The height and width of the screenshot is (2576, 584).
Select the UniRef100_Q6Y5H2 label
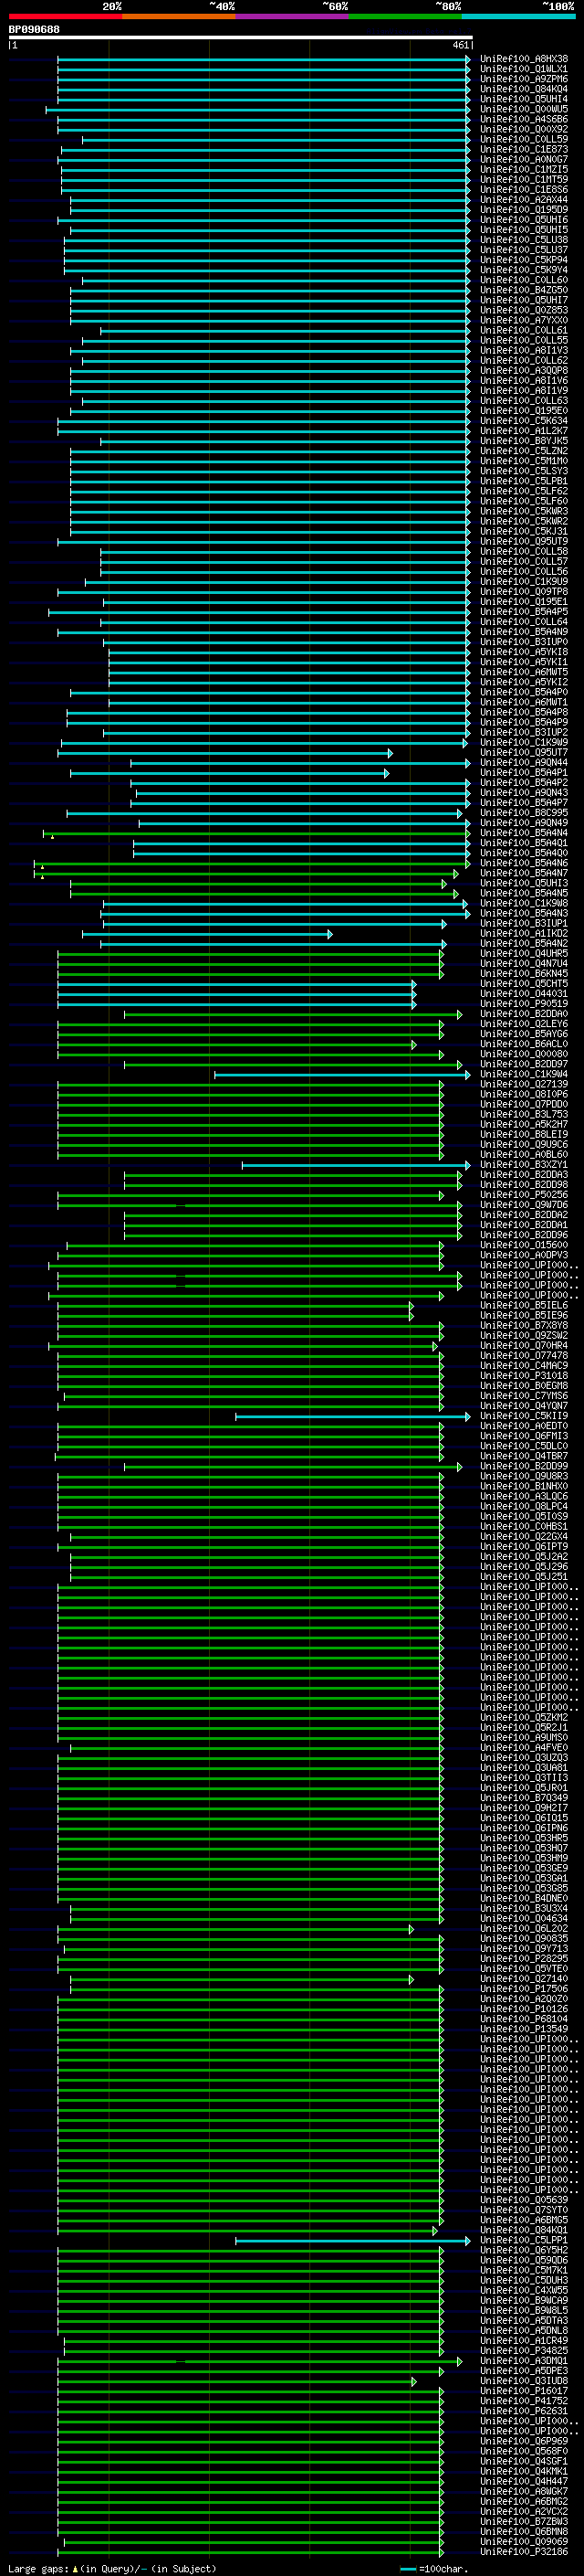pyautogui.click(x=524, y=2251)
